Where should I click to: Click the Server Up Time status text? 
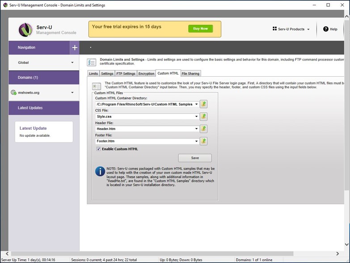pyautogui.click(x=28, y=260)
